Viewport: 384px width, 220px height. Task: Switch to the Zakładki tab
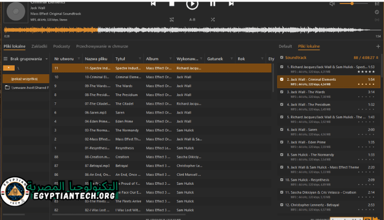pyautogui.click(x=39, y=47)
